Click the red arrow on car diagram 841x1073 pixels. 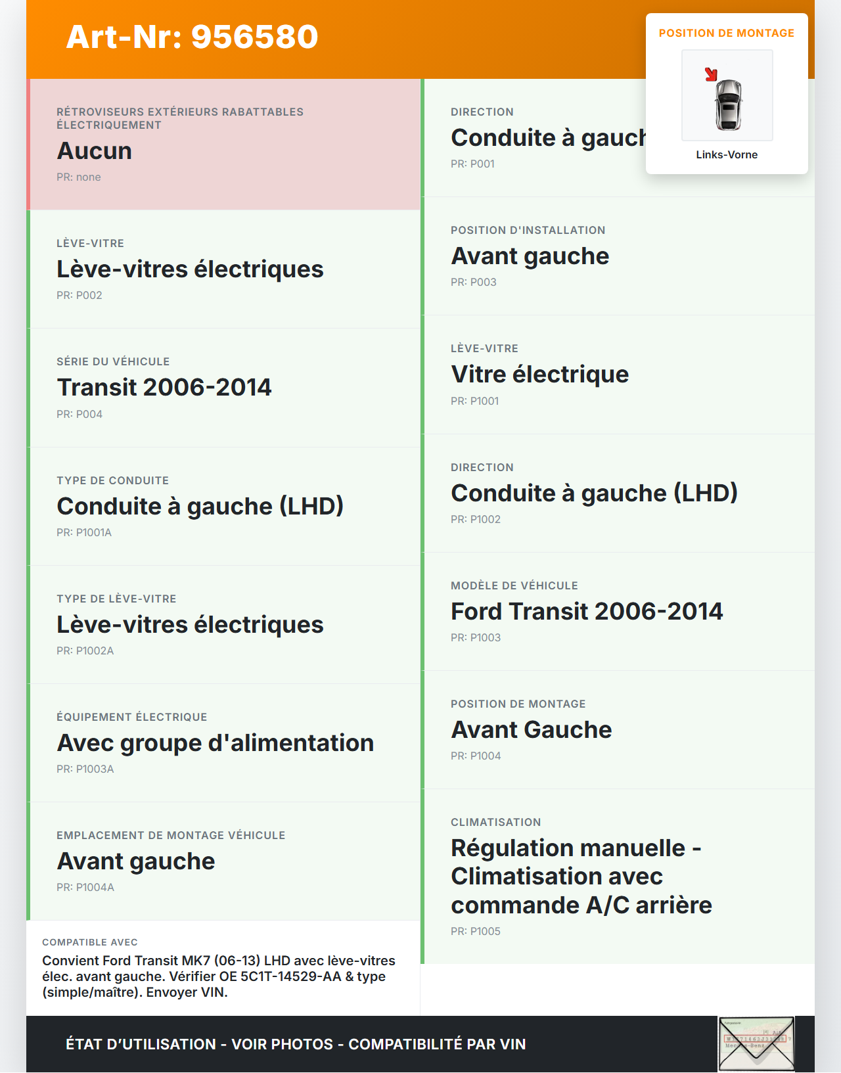711,74
